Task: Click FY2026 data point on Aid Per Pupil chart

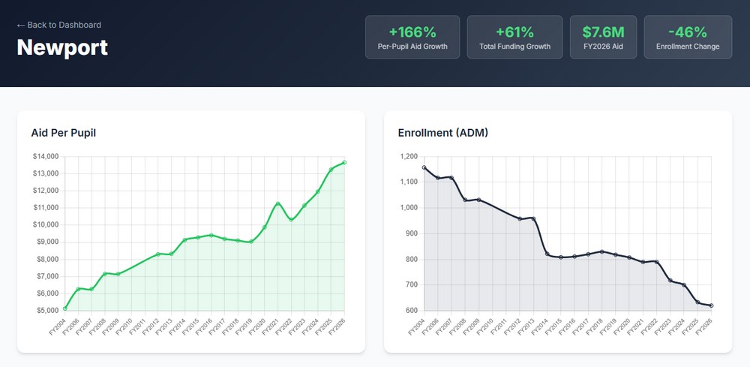Action: tap(344, 162)
